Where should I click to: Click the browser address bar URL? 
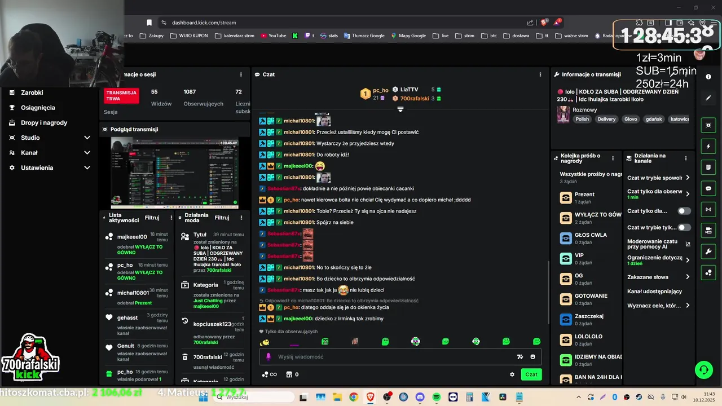[204, 23]
